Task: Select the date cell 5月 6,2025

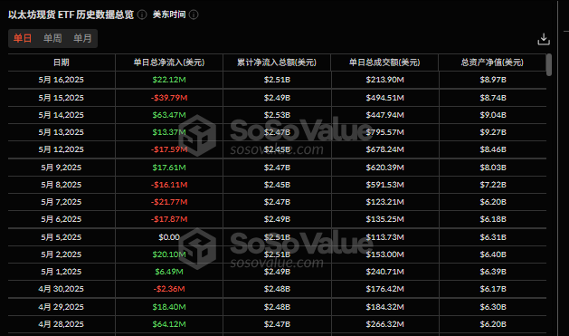Action: [x=61, y=219]
